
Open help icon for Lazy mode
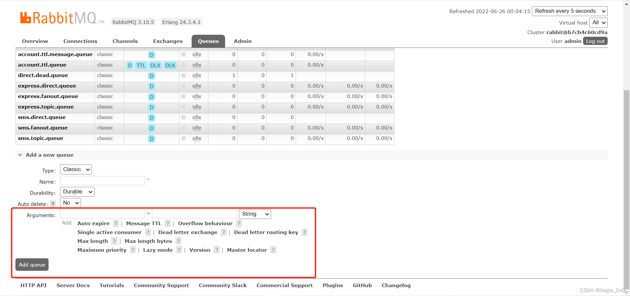pyautogui.click(x=179, y=250)
